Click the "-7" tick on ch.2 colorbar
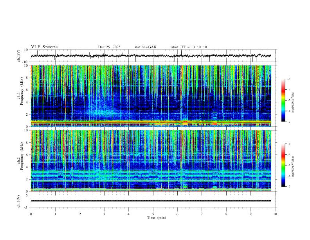 pos(289,187)
